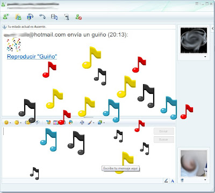Click the colorful photo sharing icon

tap(56, 123)
